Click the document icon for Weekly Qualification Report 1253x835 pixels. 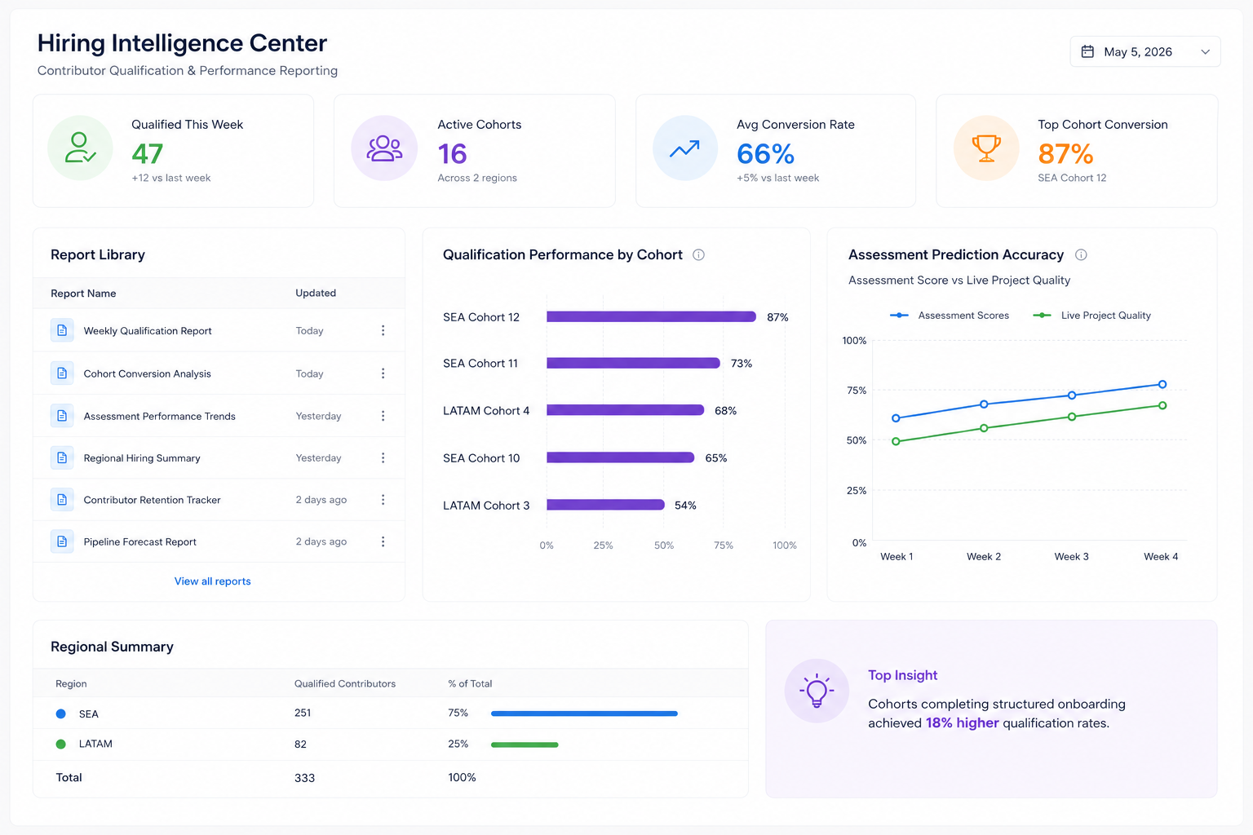[x=62, y=330]
